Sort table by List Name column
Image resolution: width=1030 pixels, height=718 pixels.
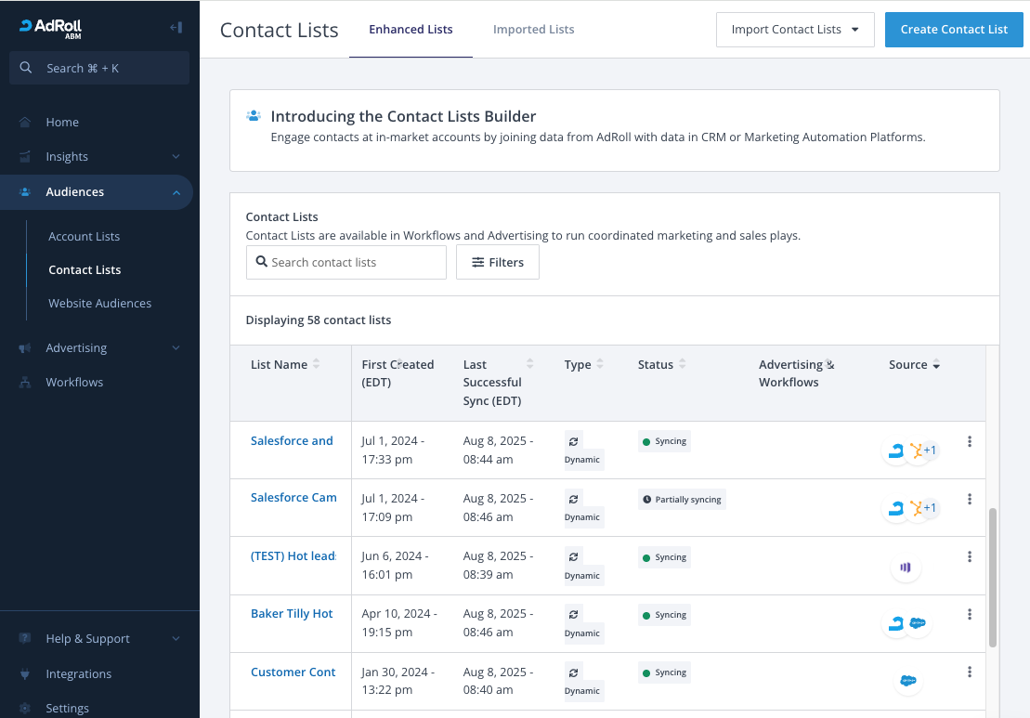click(316, 364)
